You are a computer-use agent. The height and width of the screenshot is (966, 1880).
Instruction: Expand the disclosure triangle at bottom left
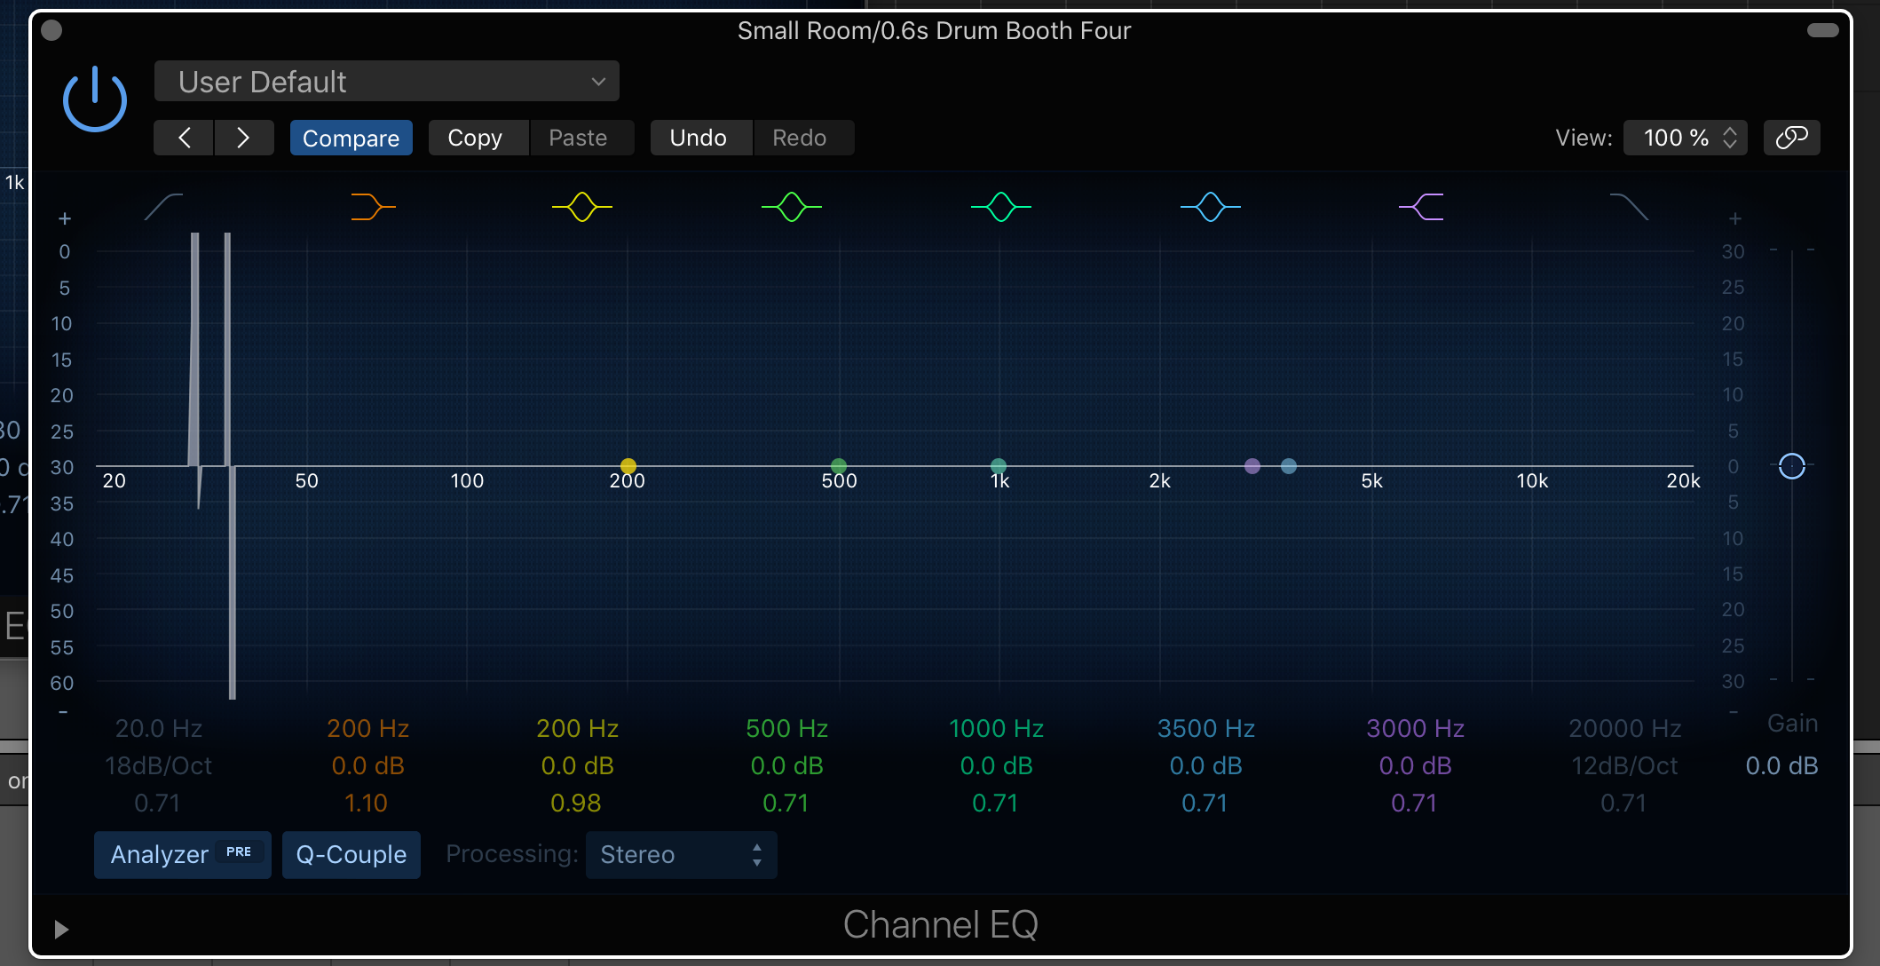pos(60,929)
